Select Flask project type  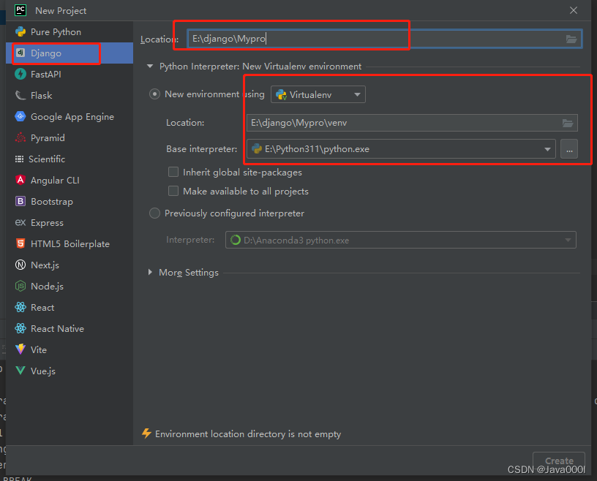click(70, 96)
